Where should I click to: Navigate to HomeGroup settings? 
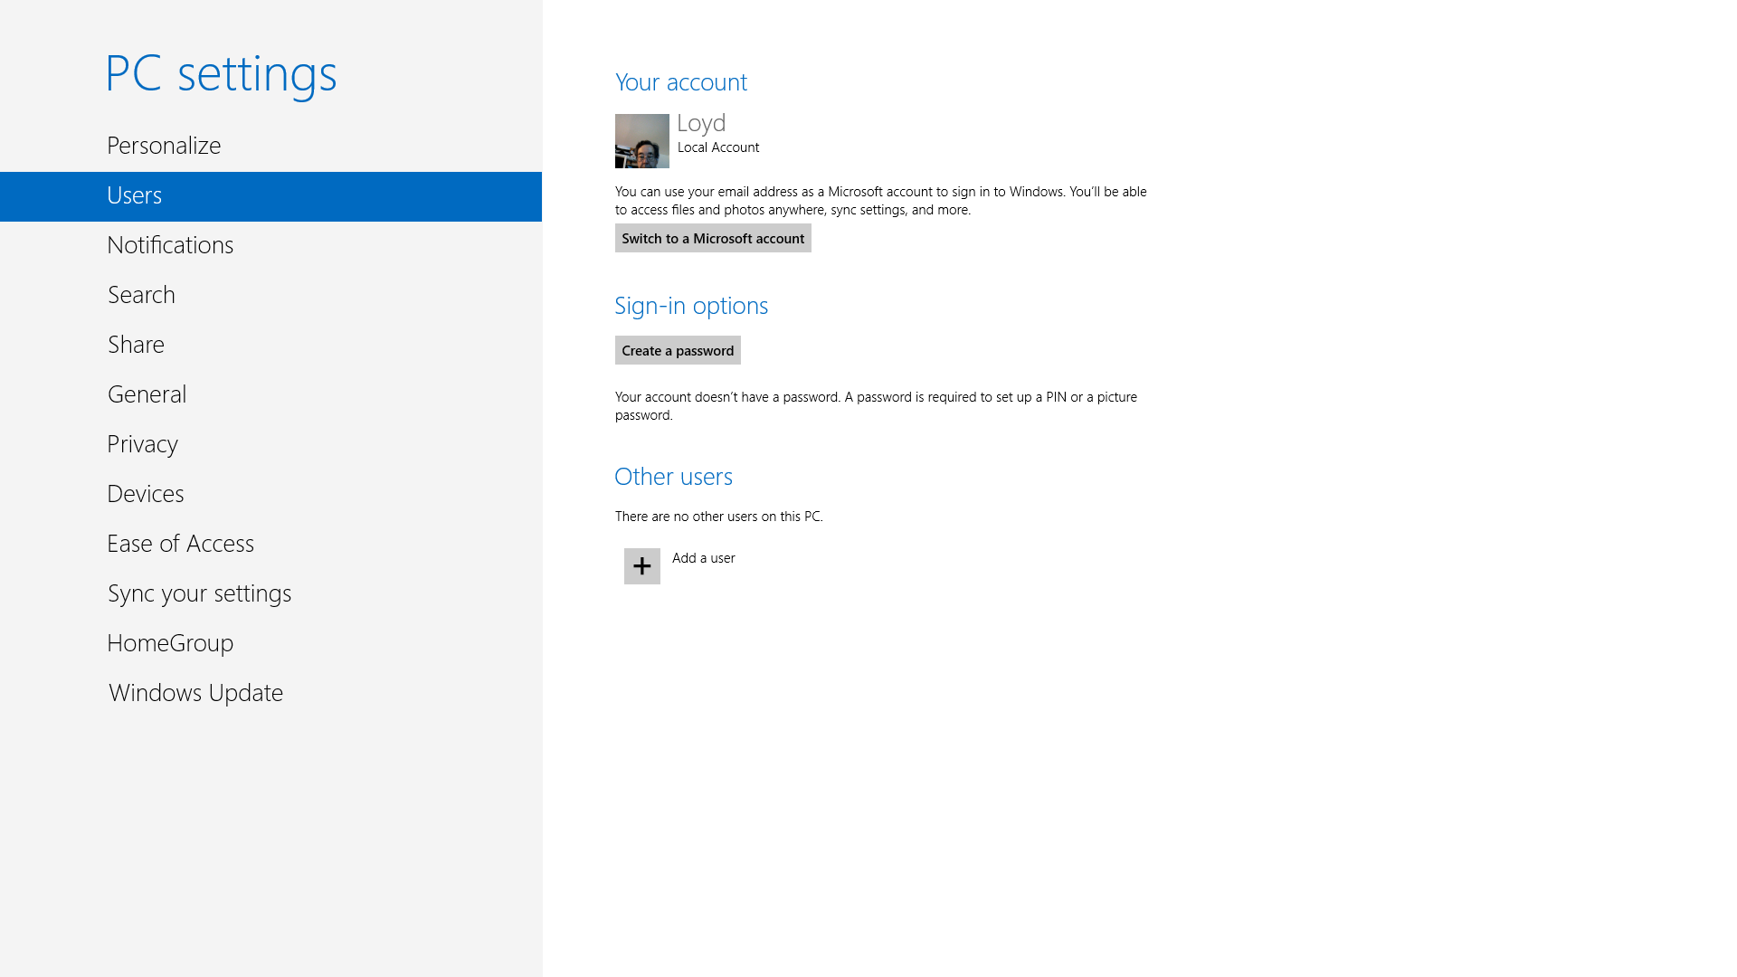169,641
